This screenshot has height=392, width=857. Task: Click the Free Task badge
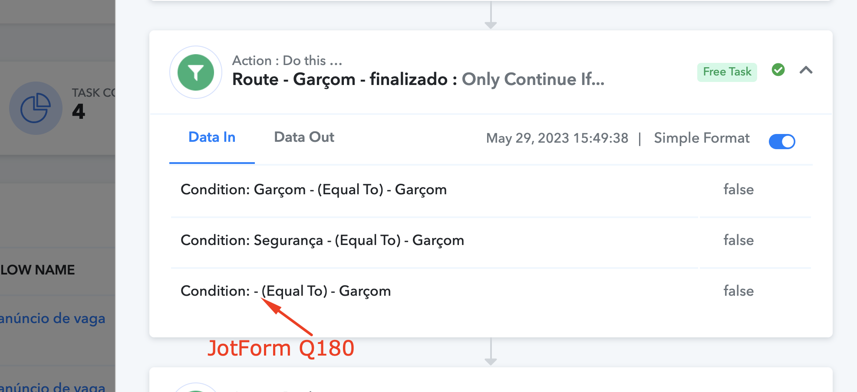[x=727, y=72]
